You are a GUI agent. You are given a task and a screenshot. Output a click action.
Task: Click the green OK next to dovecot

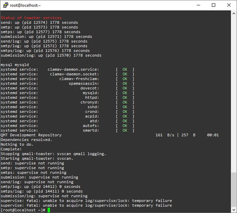(125, 88)
